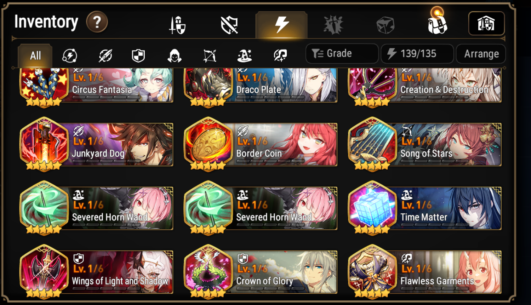
Task: Open the storage building icon button
Action: tap(486, 24)
